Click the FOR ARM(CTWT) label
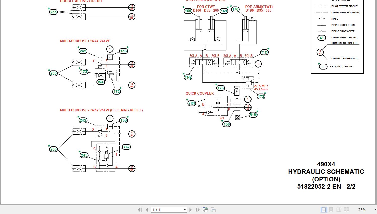 point(259,7)
